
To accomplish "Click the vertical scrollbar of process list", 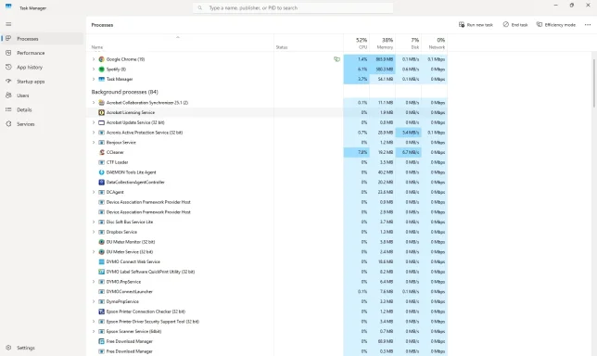I will pyautogui.click(x=593, y=83).
